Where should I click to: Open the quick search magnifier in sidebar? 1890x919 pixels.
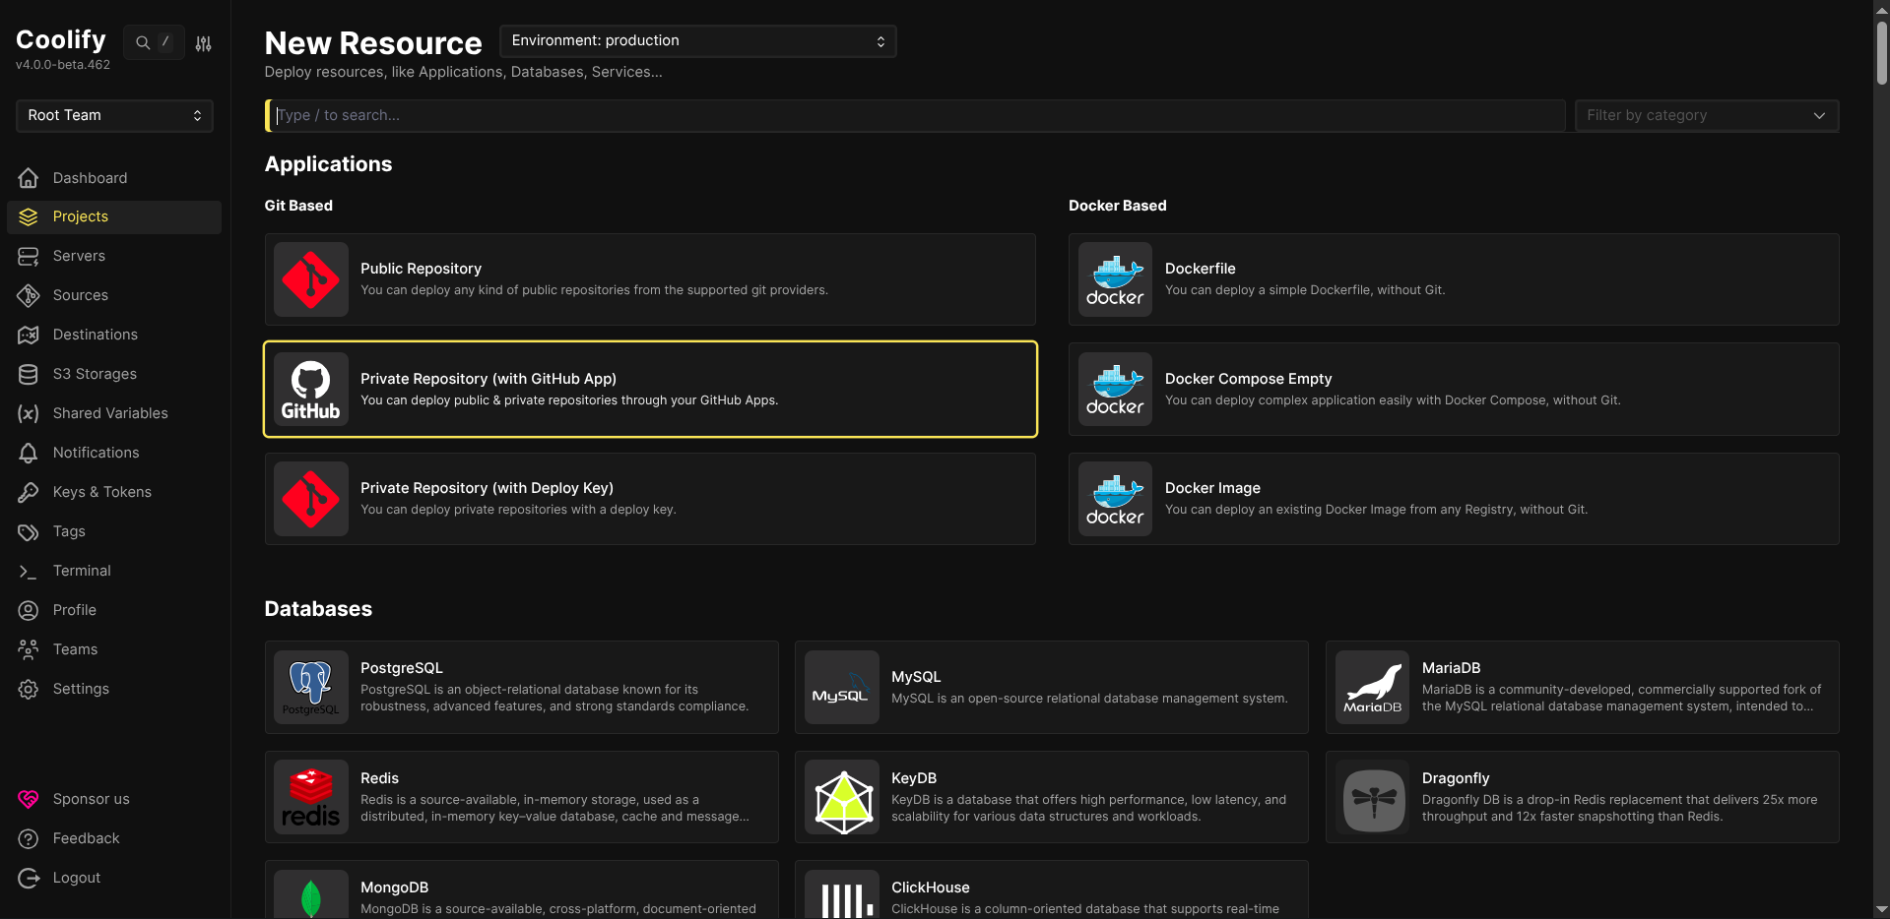click(144, 43)
